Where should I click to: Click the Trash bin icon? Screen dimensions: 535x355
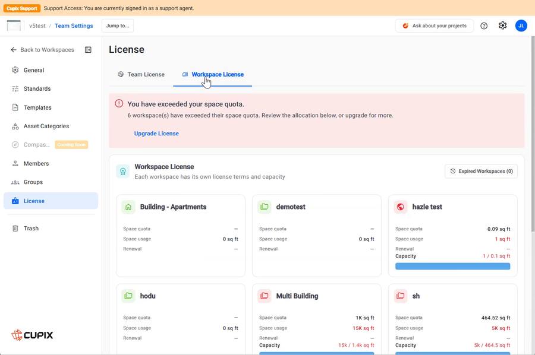[15, 229]
